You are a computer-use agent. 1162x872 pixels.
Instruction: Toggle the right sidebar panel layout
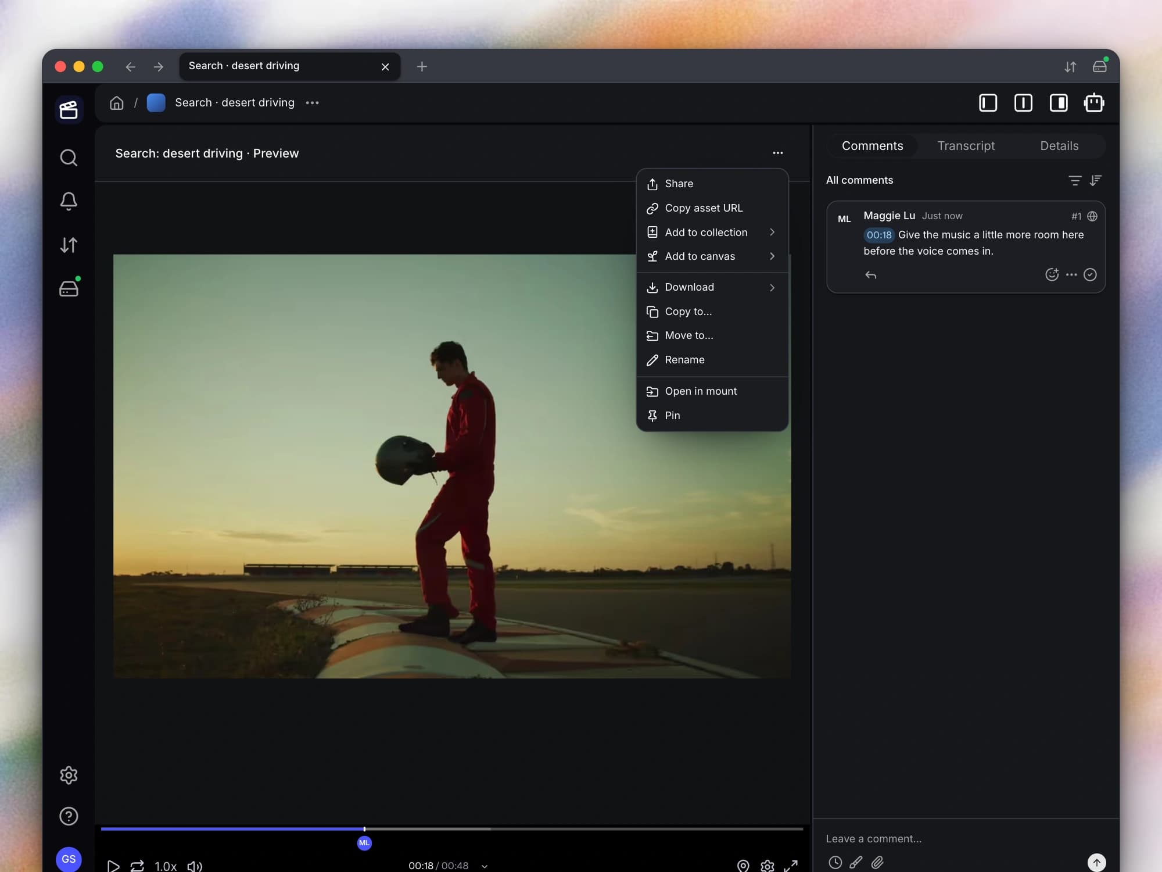pyautogui.click(x=1059, y=103)
